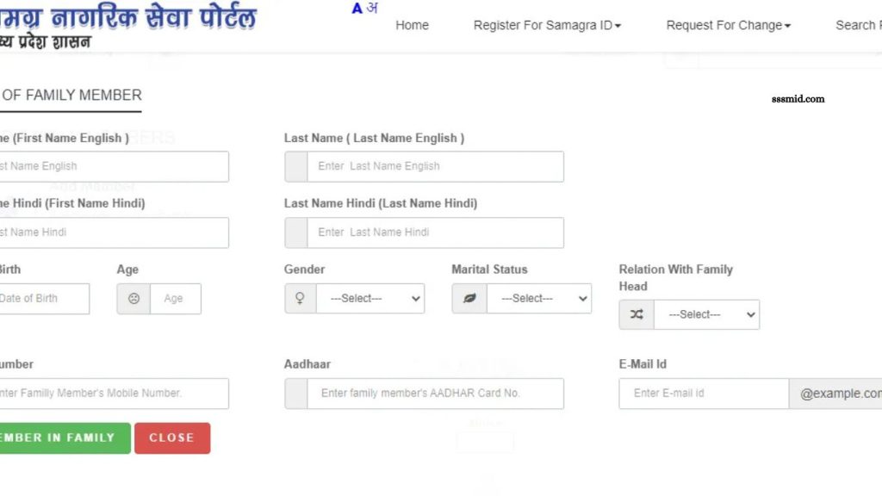
Task: Focus the First Name Hindi field
Action: coord(115,232)
